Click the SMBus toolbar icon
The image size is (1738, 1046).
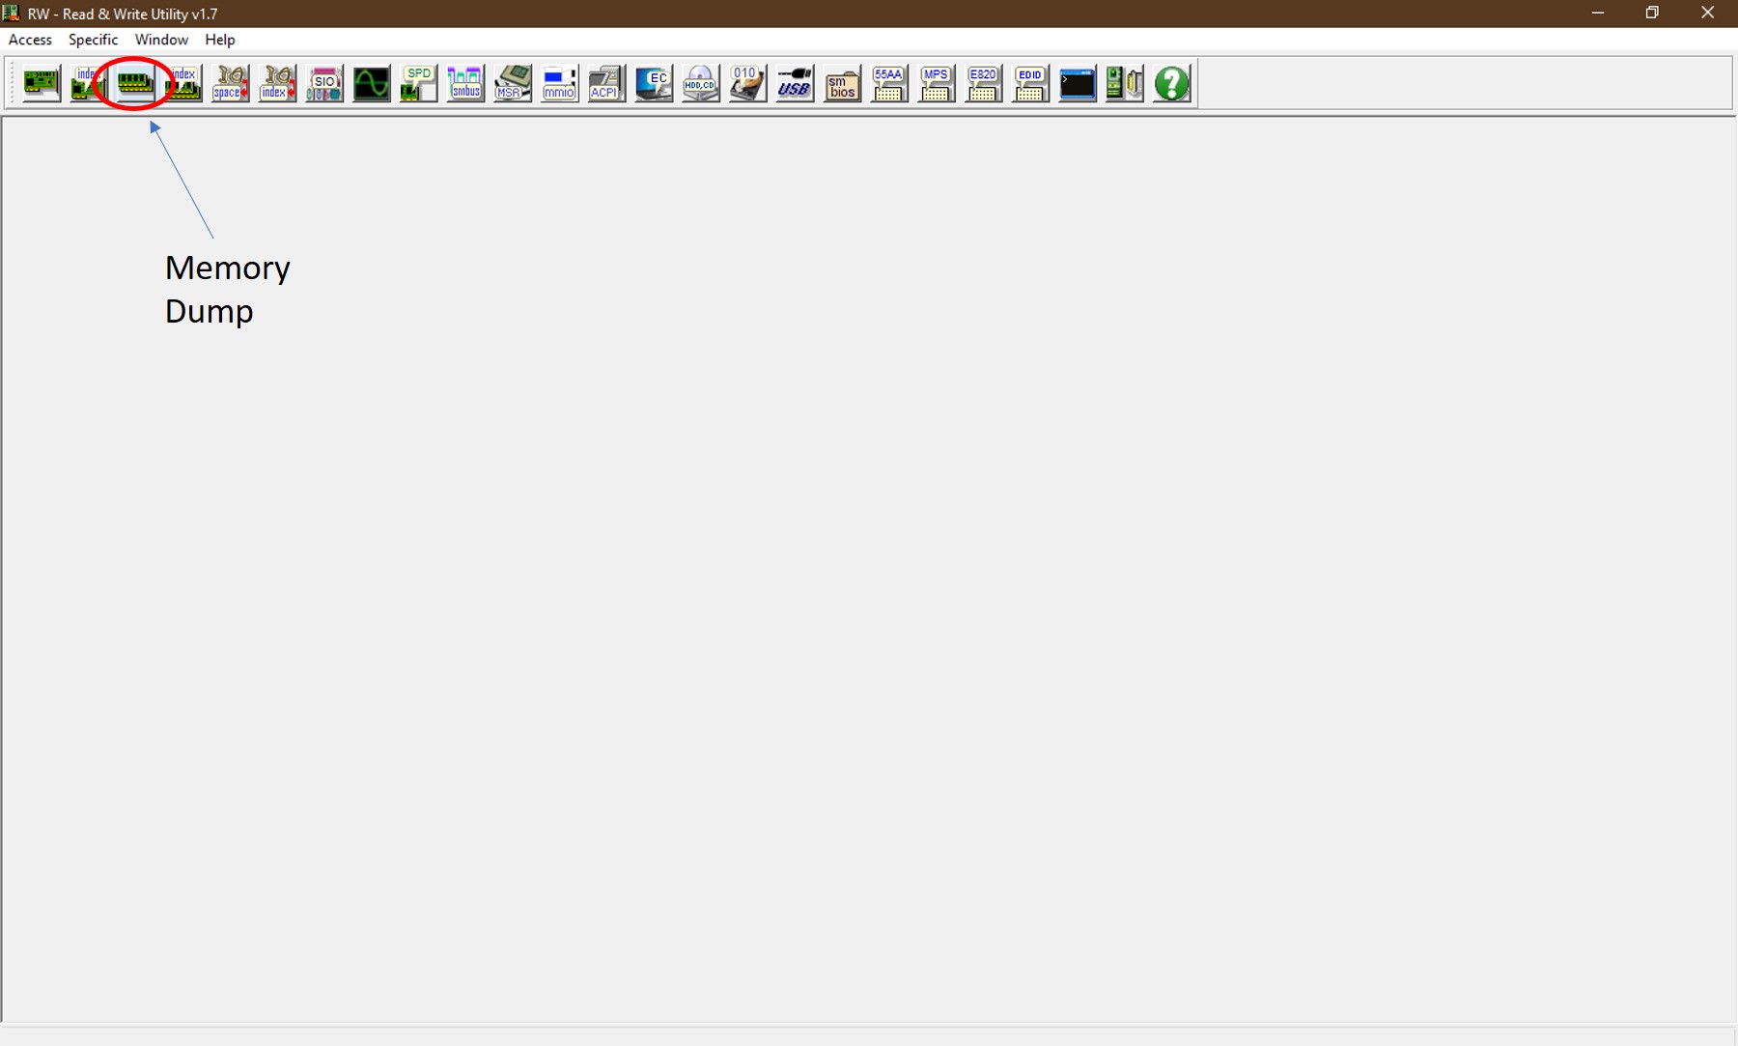click(465, 84)
